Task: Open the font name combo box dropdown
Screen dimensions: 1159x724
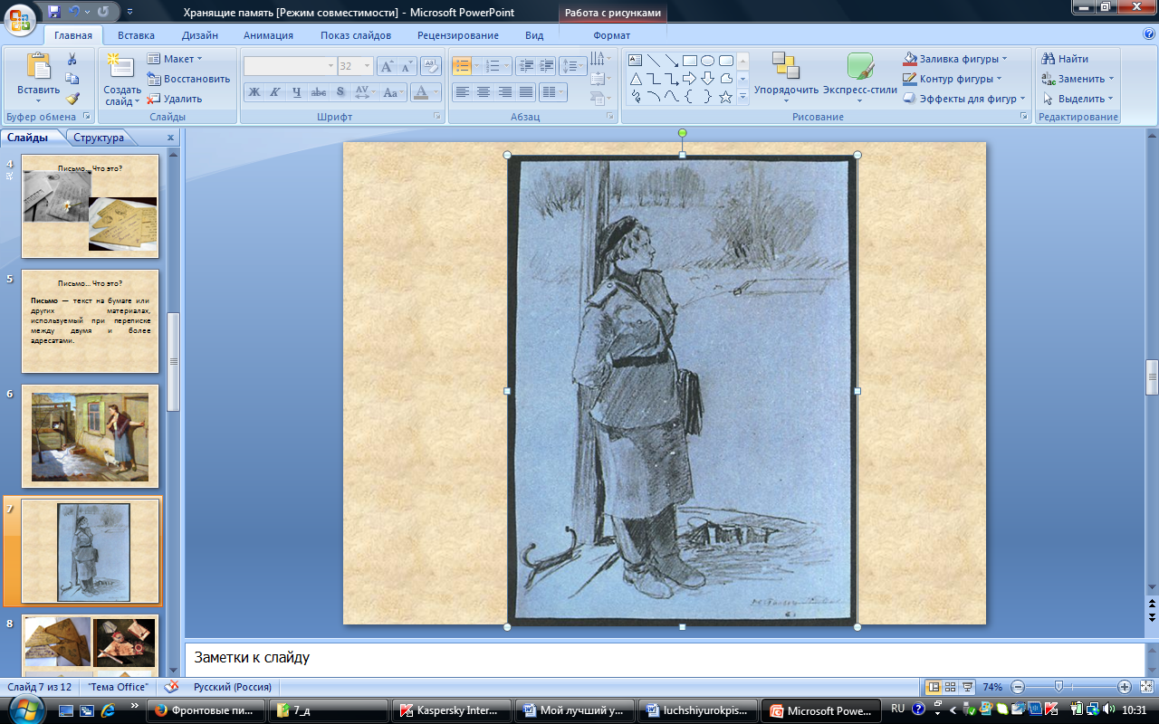Action: coord(330,66)
